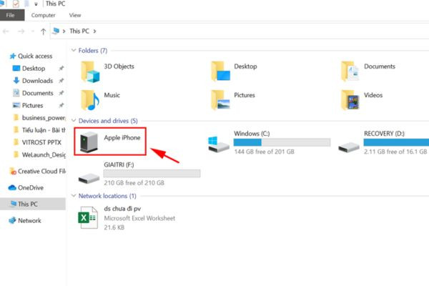The height and width of the screenshot is (286, 429).
Task: Open the Documents folder icon in Folders
Action: pyautogui.click(x=350, y=71)
